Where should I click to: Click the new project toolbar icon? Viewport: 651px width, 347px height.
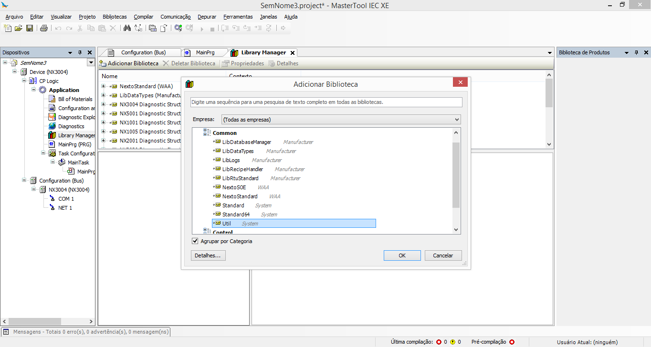8,28
